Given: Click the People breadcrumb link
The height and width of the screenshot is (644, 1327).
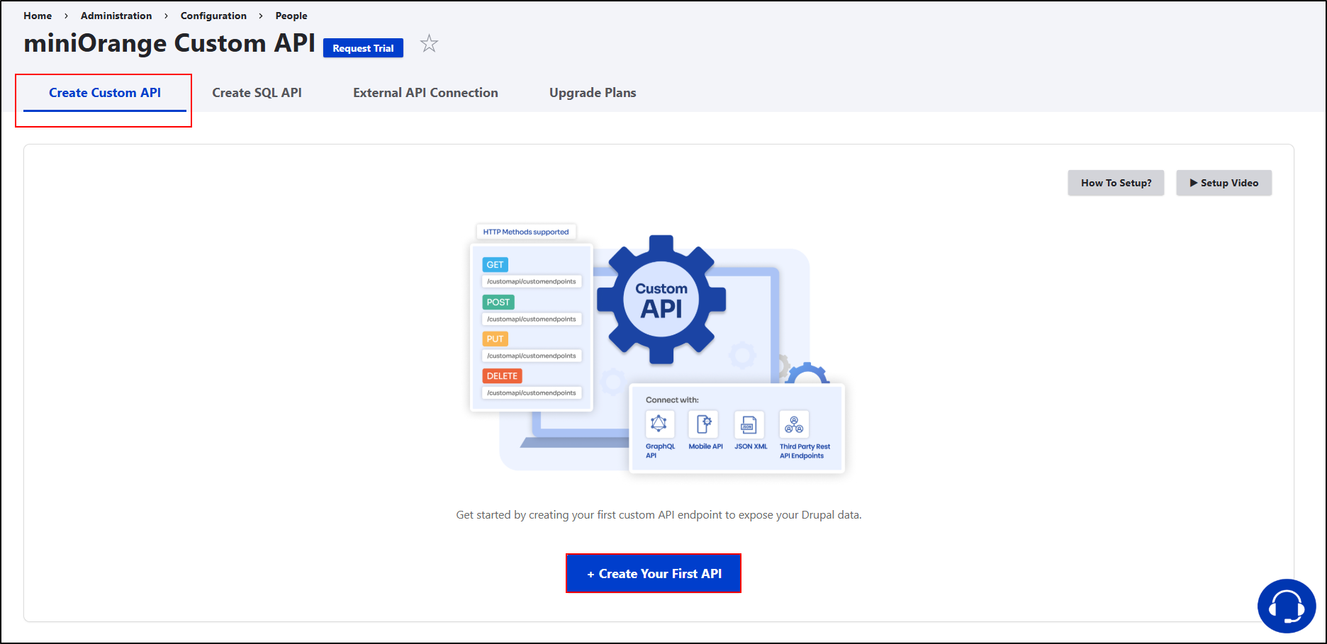Looking at the screenshot, I should [291, 16].
